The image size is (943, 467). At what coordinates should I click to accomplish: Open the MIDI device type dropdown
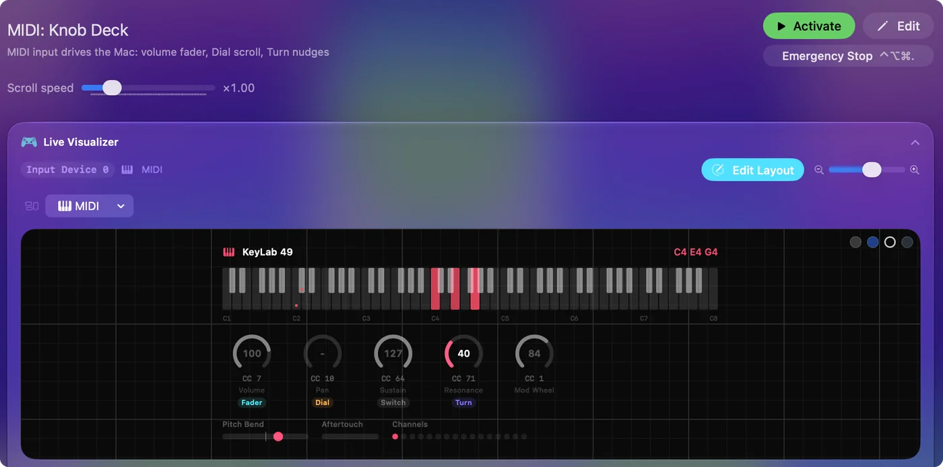point(90,206)
